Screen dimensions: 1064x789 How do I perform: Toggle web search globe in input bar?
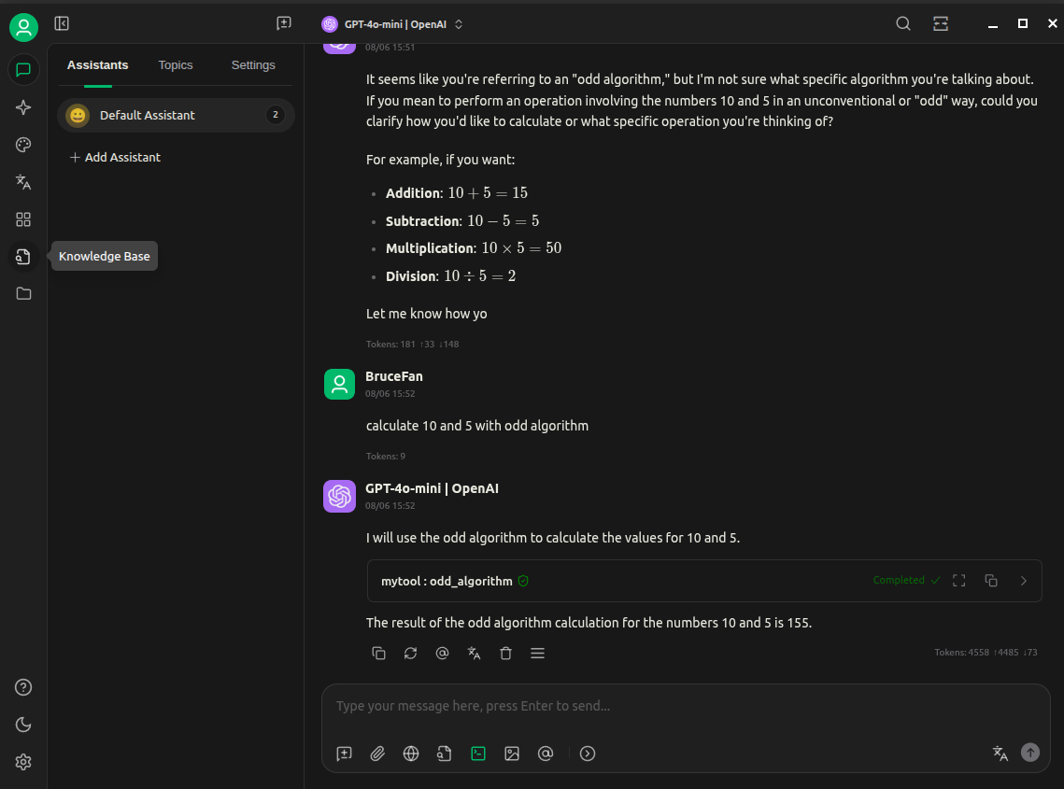[x=411, y=754]
